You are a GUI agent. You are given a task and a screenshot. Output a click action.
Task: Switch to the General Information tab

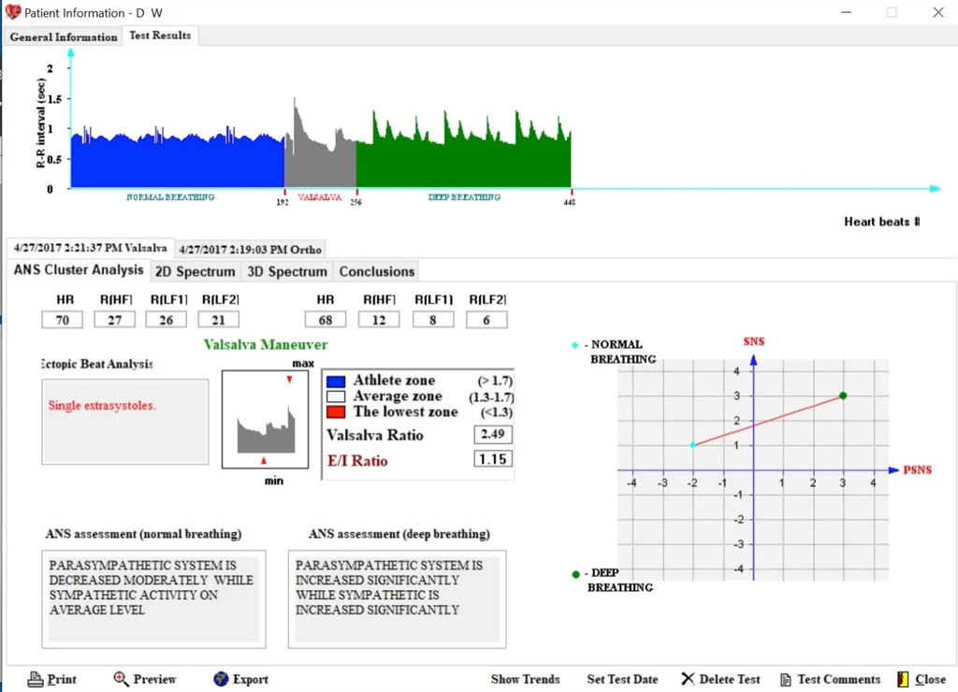tap(64, 36)
